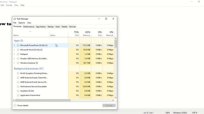Click the 124.8 MB memory value
This screenshot has width=204, height=114.
click(x=86, y=86)
